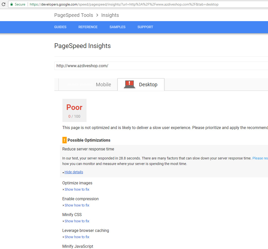Open the REFERENCE menu item
Image resolution: width=268 pixels, height=249 pixels.
tap(88, 27)
